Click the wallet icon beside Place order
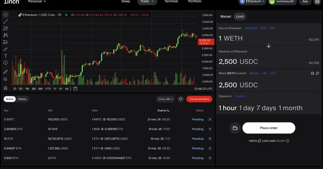This screenshot has height=169, width=323. (x=235, y=128)
